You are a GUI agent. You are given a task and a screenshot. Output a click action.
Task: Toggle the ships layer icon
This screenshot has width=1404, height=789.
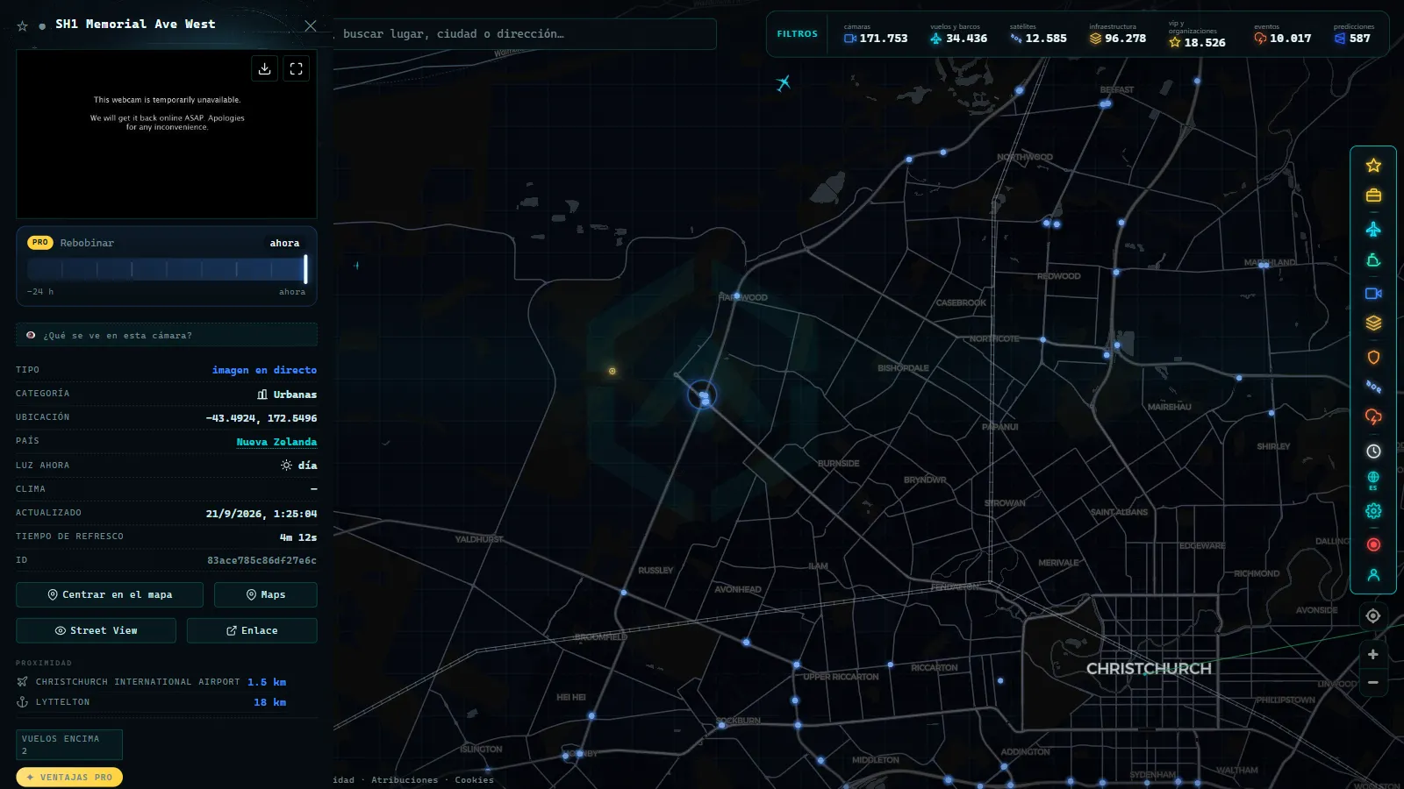[x=1373, y=260]
